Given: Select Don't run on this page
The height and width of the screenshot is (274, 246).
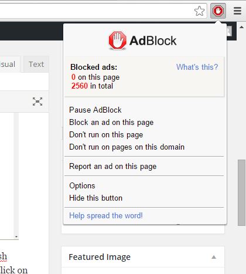Looking at the screenshot, I should point(106,135).
